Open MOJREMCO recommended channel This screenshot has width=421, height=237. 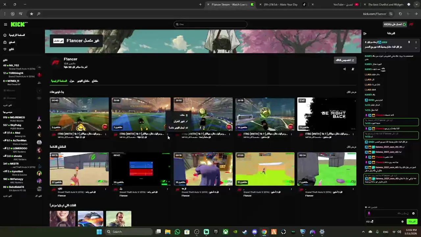(22, 119)
